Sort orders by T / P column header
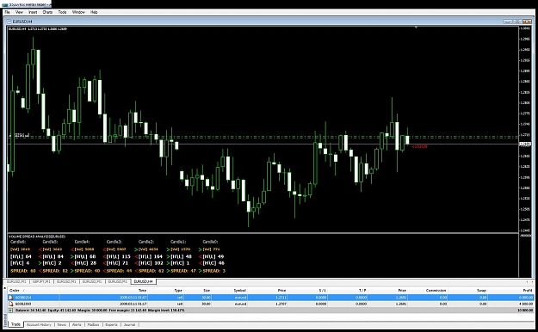538x332 pixels. (362, 291)
